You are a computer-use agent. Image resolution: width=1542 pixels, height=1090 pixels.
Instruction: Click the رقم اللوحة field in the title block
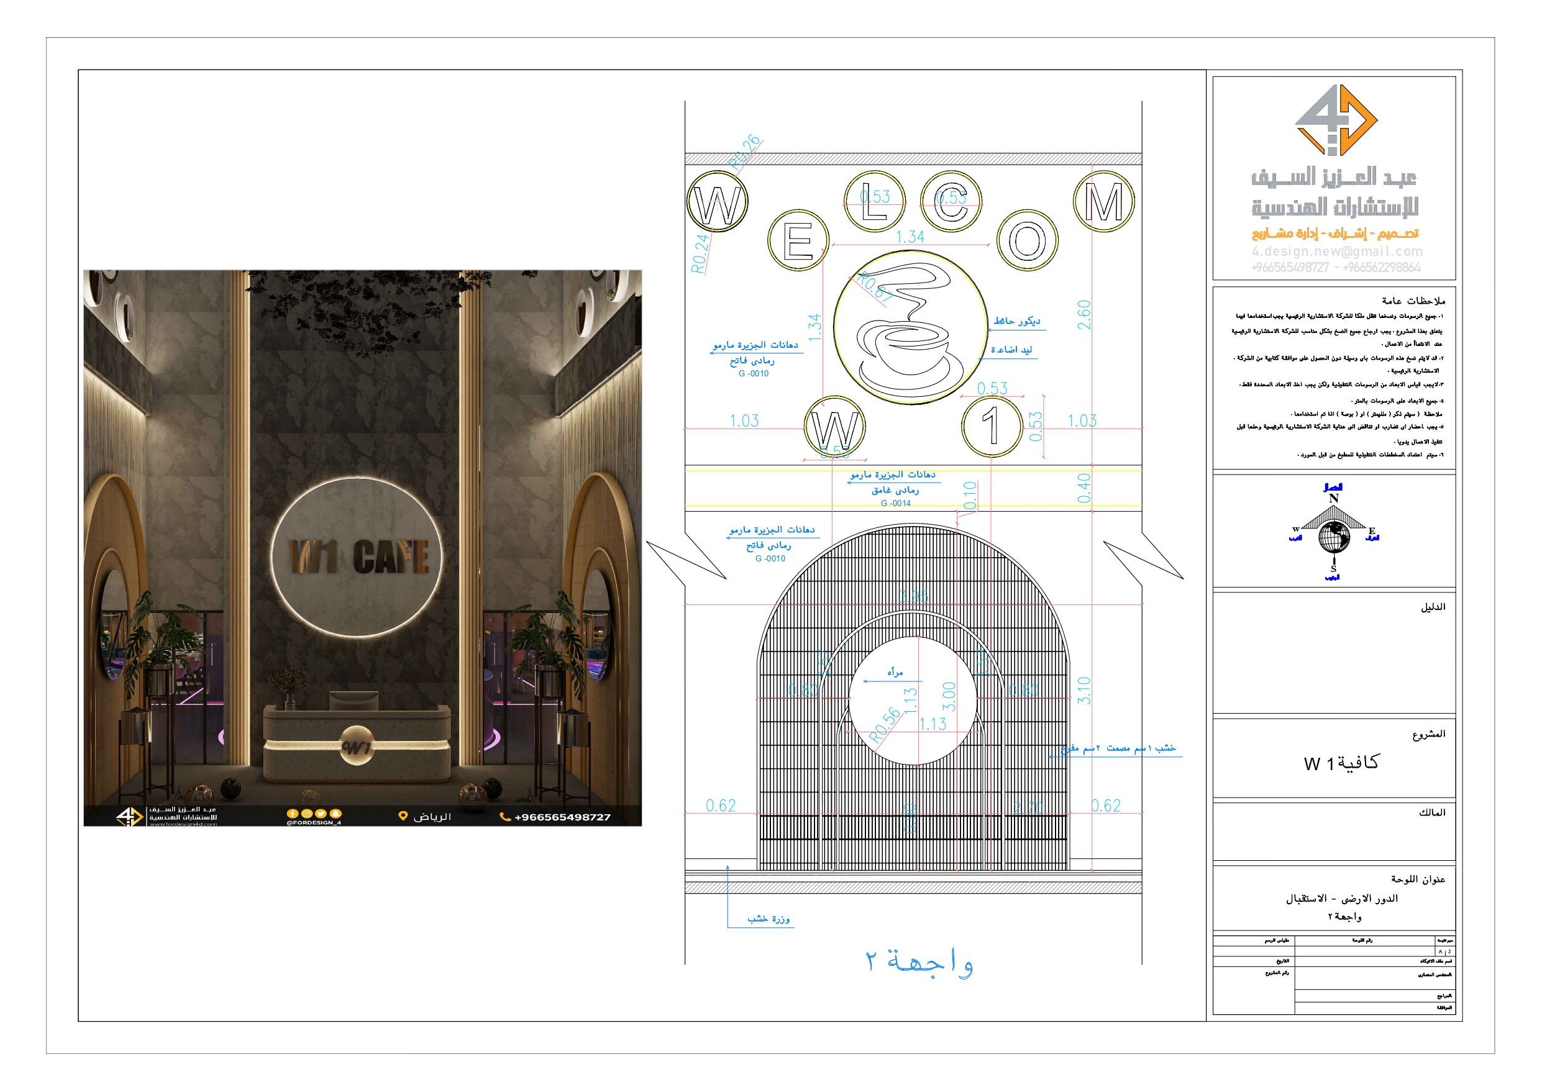pyautogui.click(x=1362, y=940)
